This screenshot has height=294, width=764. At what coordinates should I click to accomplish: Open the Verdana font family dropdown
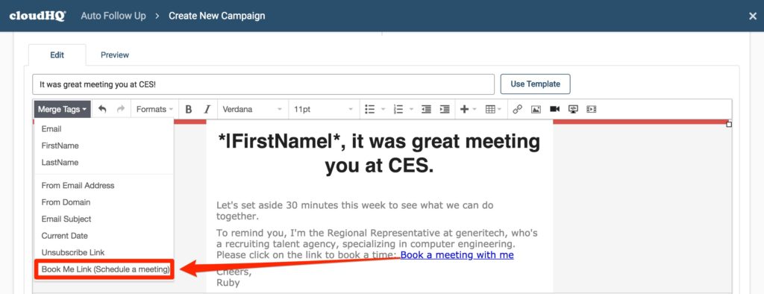pos(252,109)
